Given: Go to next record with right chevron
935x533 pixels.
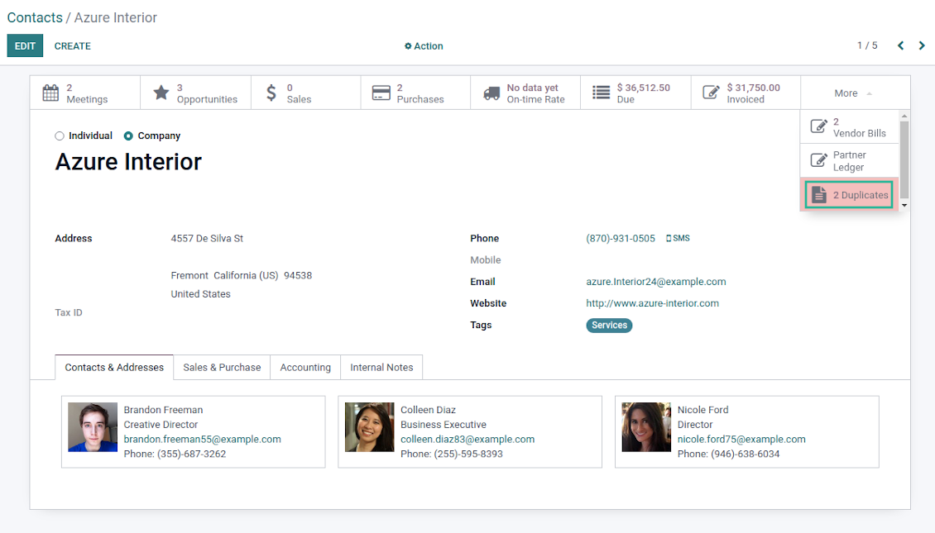Looking at the screenshot, I should tap(922, 45).
